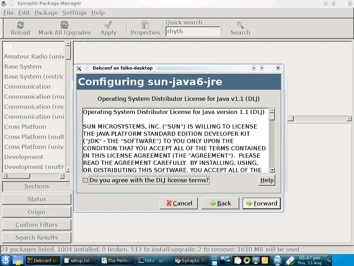Show the Sections filter view
This screenshot has width=354, height=266.
pyautogui.click(x=37, y=186)
